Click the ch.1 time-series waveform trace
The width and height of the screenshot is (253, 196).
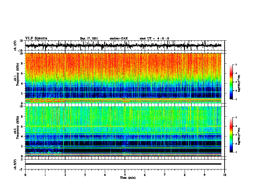tap(123, 45)
